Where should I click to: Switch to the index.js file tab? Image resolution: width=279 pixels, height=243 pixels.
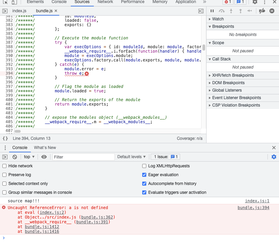pyautogui.click(x=19, y=11)
